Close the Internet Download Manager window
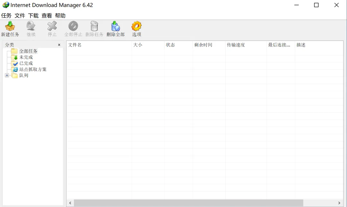This screenshot has height=207, width=347. [336, 5]
